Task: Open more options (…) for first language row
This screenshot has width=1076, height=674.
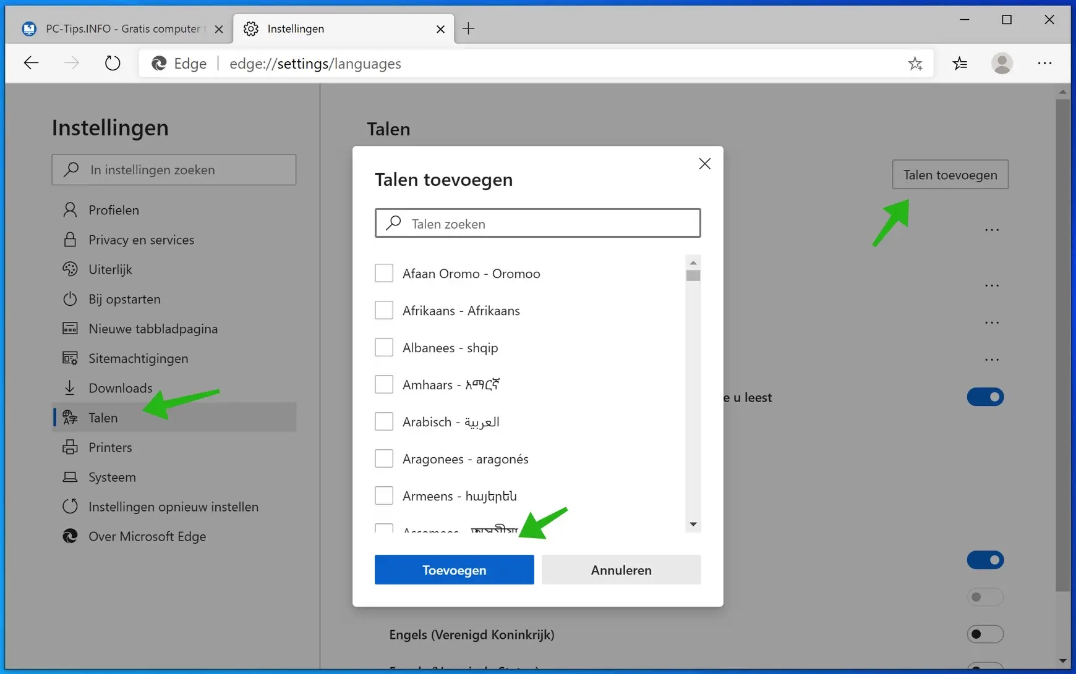Action: [x=992, y=230]
